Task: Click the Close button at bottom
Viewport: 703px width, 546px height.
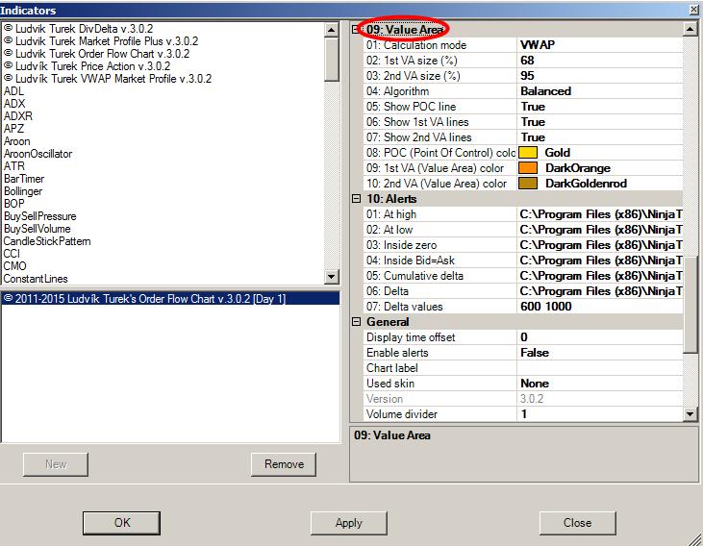Action: pyautogui.click(x=577, y=523)
